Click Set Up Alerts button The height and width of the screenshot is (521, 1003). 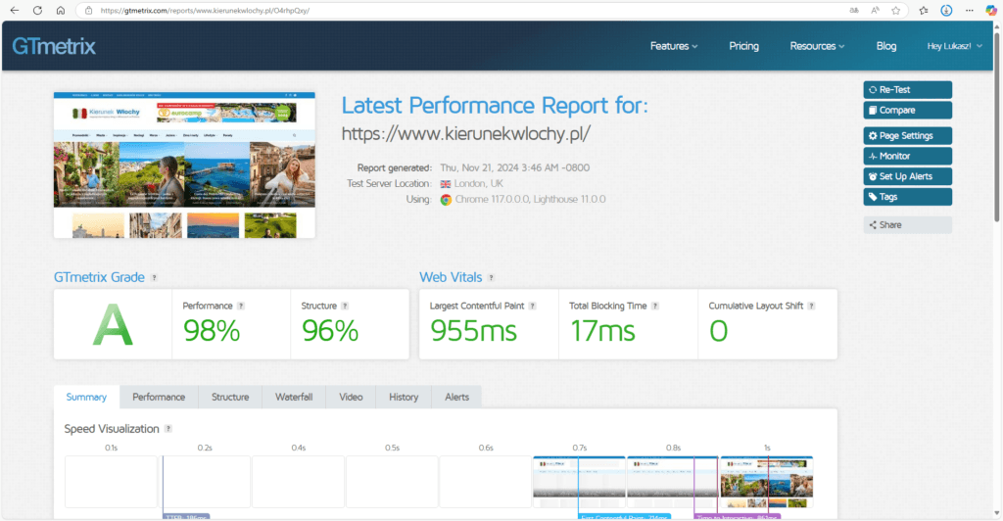(907, 176)
